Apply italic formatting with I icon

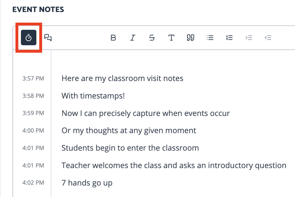pyautogui.click(x=133, y=38)
